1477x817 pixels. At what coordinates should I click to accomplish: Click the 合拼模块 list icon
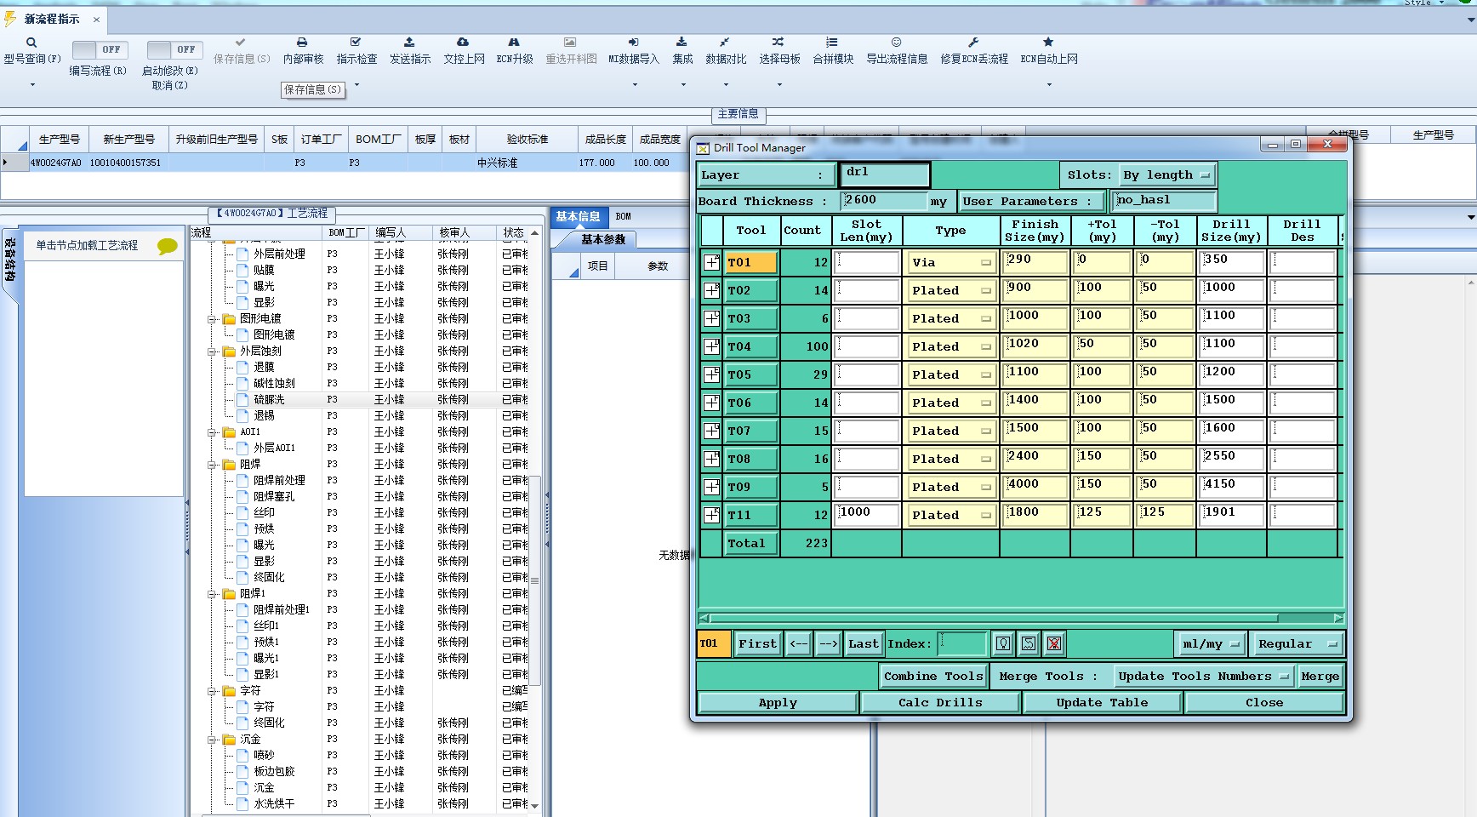[x=832, y=43]
